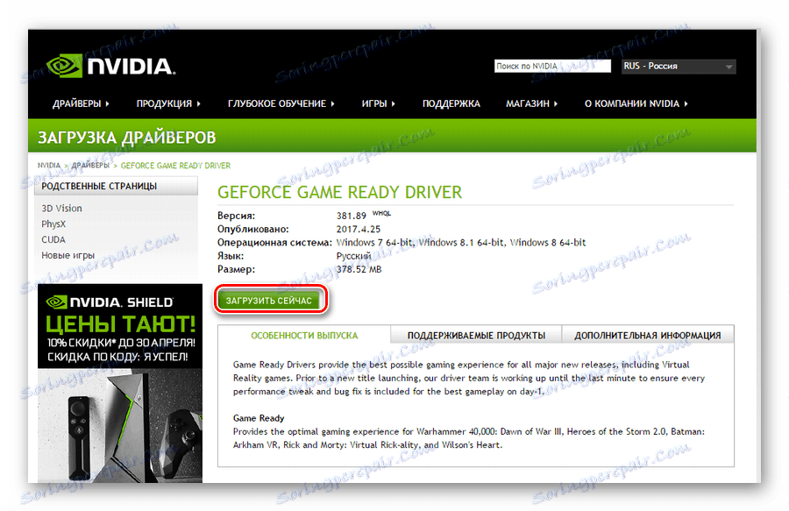Expand the ПРОДУКЦИЯ navigation dropdown
The width and height of the screenshot is (789, 511).
[x=167, y=103]
